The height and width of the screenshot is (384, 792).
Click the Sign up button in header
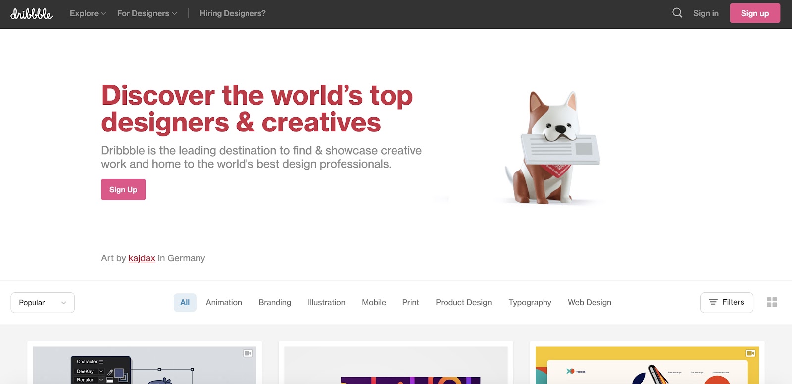(755, 13)
